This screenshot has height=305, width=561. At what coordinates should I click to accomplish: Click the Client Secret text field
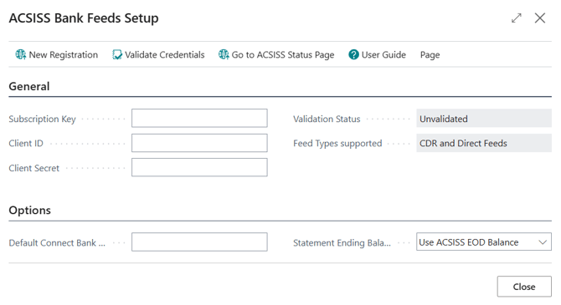coord(199,167)
